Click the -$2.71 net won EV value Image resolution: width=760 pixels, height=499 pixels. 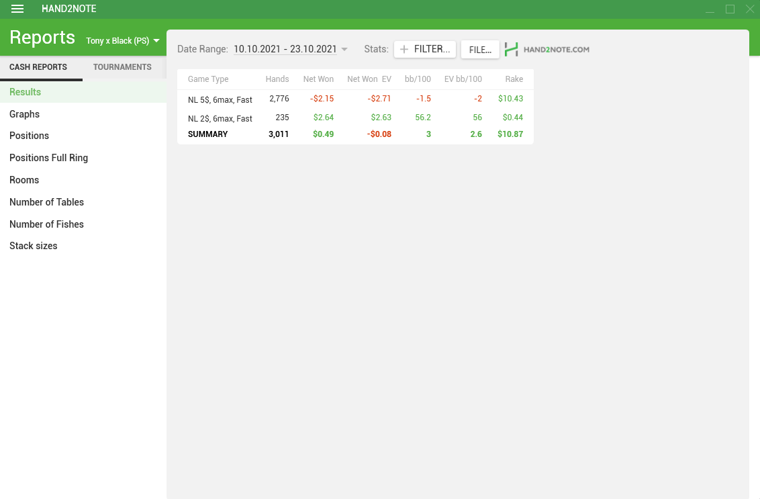379,99
